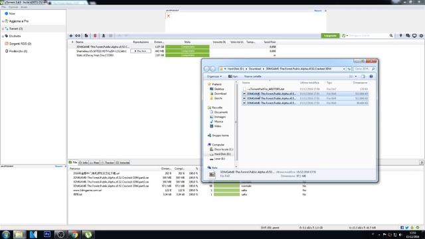Open the lightbulb tips icon in uTorrent
This screenshot has width=425, height=239.
pyautogui.click(x=401, y=36)
